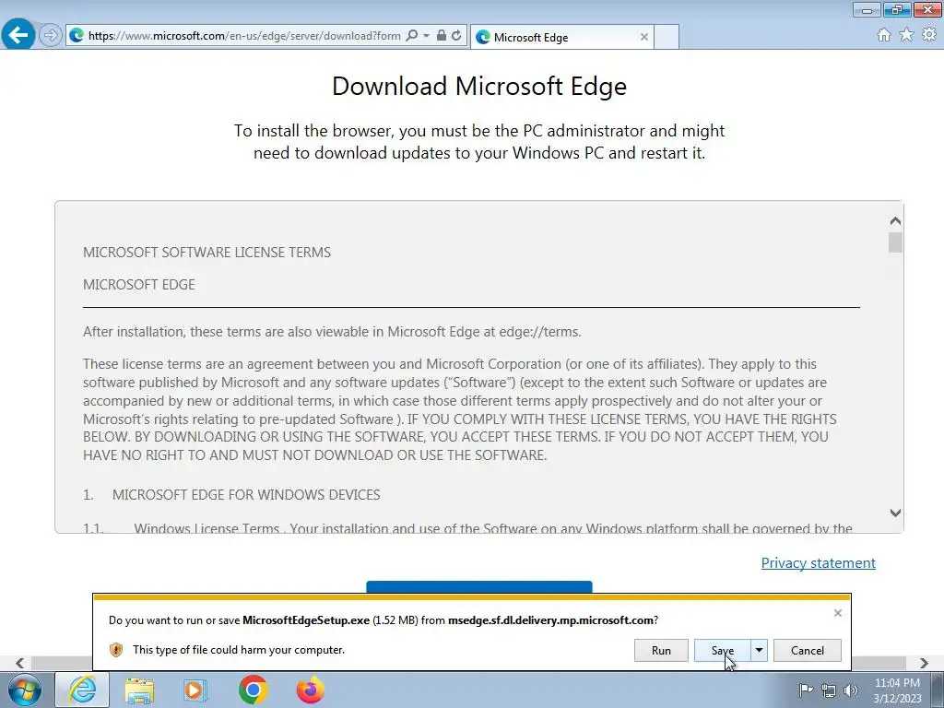Click Save in the download prompt
This screenshot has width=944, height=708.
click(x=723, y=650)
